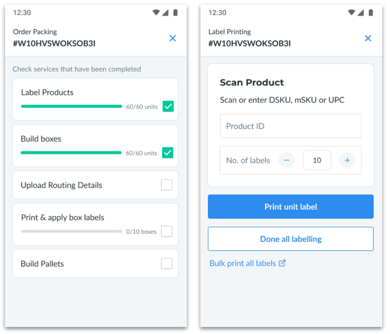Tap the cellular signal icon in the status bar

[x=166, y=13]
